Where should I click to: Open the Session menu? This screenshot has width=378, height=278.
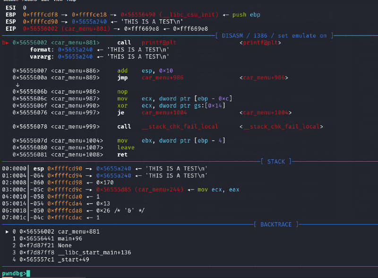(x=9, y=1)
